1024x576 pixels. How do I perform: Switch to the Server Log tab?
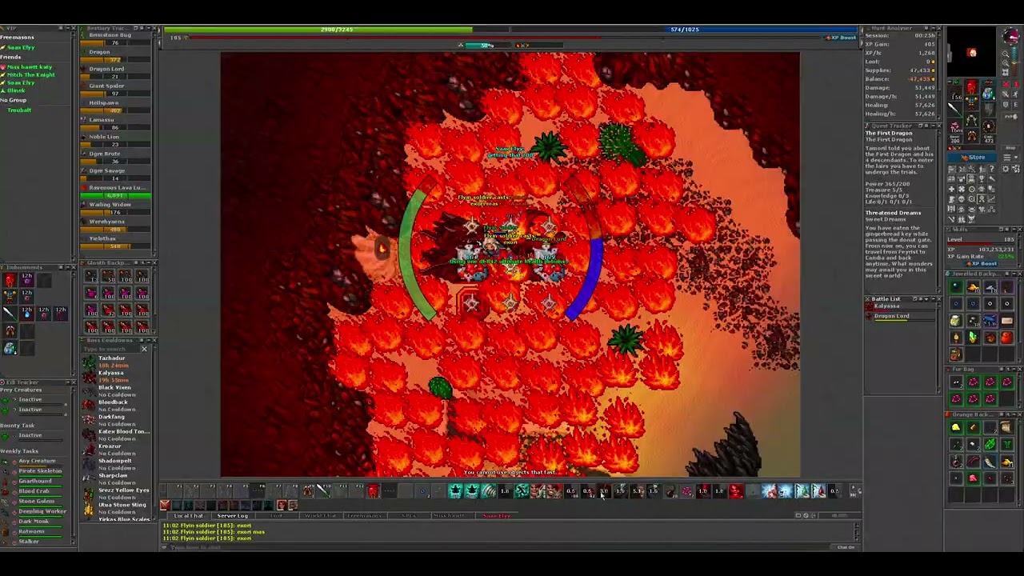(x=232, y=516)
